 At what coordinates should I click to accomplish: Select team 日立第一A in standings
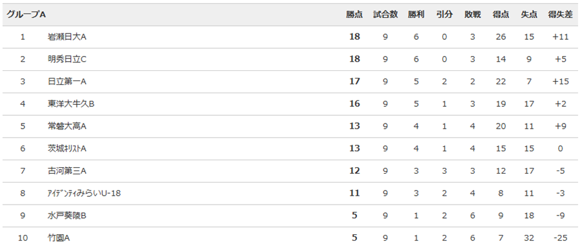pyautogui.click(x=67, y=82)
